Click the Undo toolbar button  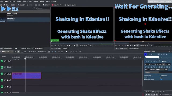click(x=21, y=5)
